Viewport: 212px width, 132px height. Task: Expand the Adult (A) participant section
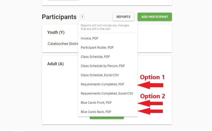pyautogui.click(x=55, y=64)
